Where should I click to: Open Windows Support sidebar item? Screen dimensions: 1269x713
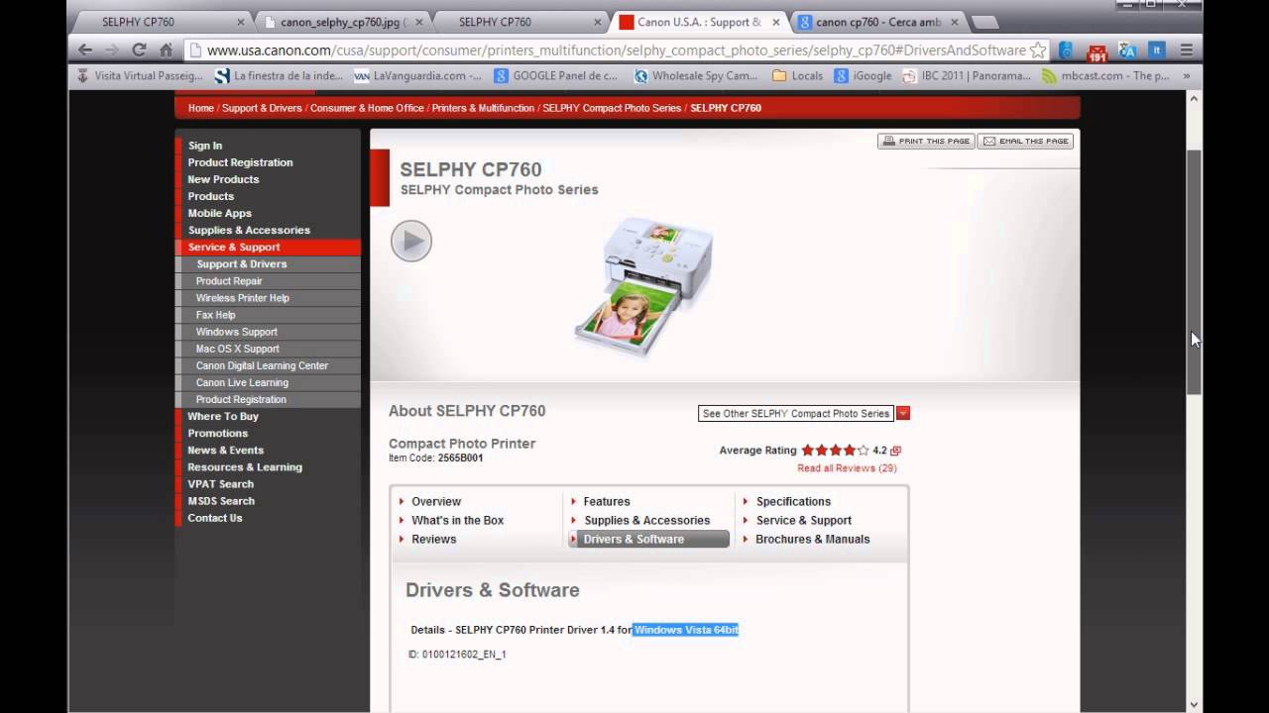pyautogui.click(x=236, y=332)
